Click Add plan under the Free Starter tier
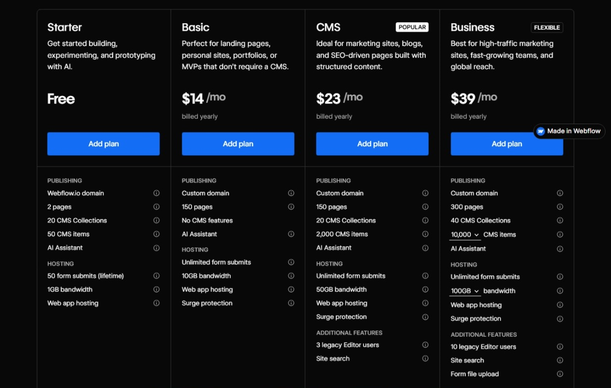611x388 pixels. pos(103,143)
